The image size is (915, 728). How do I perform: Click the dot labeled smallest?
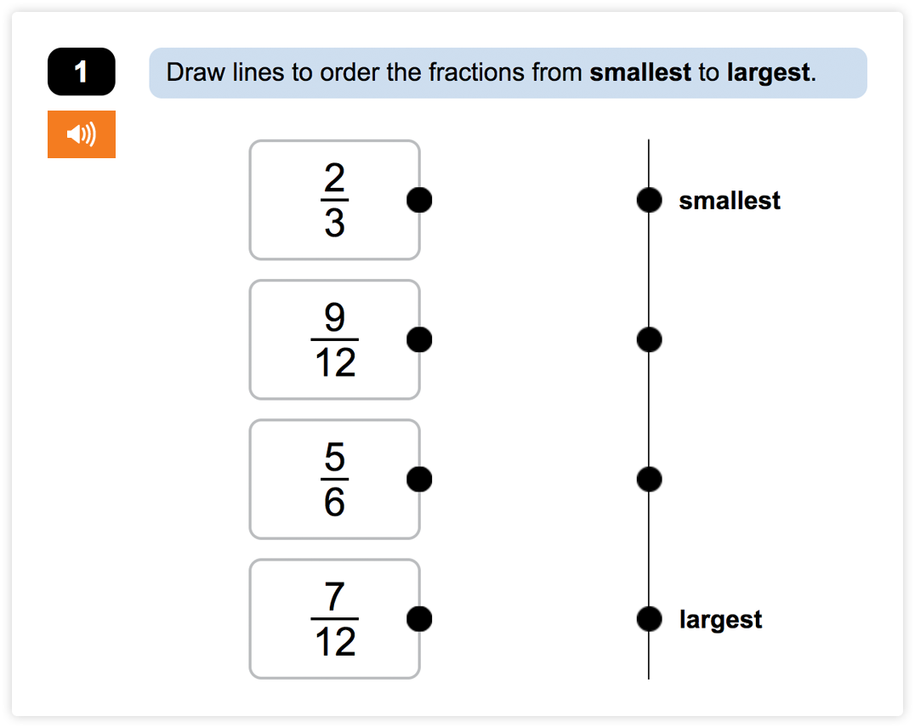[649, 199]
